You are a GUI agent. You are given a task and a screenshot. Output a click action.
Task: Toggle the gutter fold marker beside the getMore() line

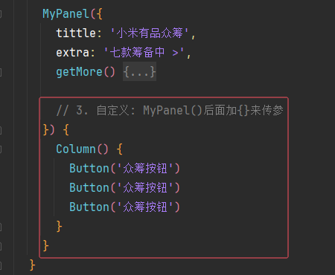1,72
